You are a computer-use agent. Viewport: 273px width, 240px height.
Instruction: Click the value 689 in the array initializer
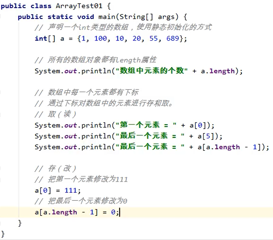coord(172,39)
